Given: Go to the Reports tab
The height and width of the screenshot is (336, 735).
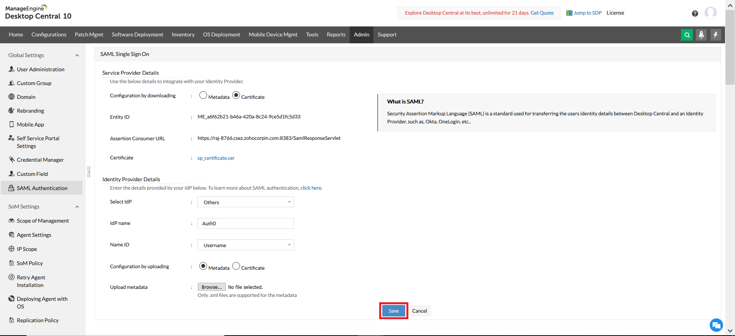Looking at the screenshot, I should (x=336, y=35).
